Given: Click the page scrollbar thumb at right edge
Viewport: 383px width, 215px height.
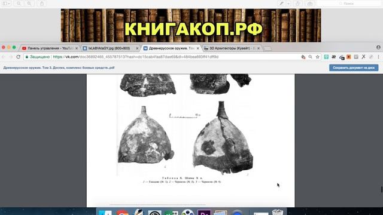Looking at the screenshot, I should (x=382, y=189).
